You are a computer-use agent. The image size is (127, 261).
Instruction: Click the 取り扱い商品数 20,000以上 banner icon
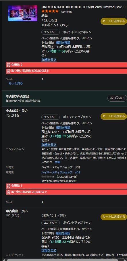8,192
